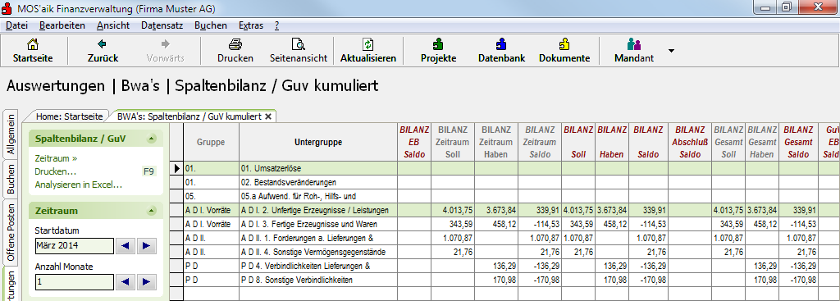Select the Buchen vertical tab
Viewport: 840px width, 301px height.
[x=10, y=179]
